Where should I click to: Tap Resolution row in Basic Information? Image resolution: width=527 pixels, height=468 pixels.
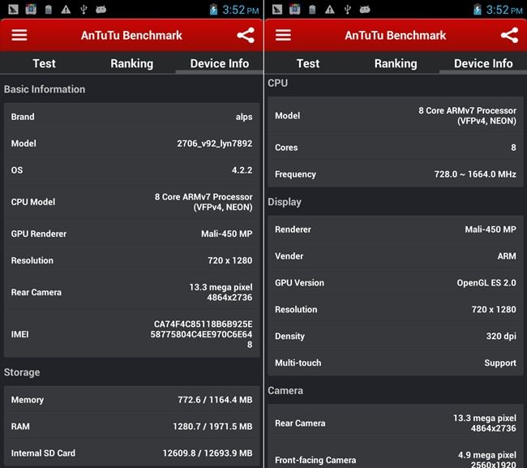click(131, 260)
